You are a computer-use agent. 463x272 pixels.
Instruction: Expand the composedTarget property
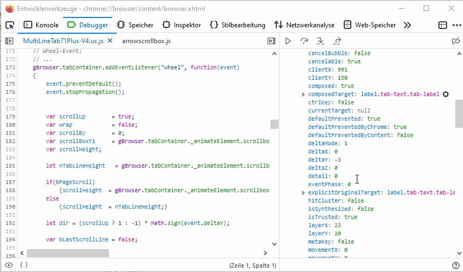coord(304,94)
